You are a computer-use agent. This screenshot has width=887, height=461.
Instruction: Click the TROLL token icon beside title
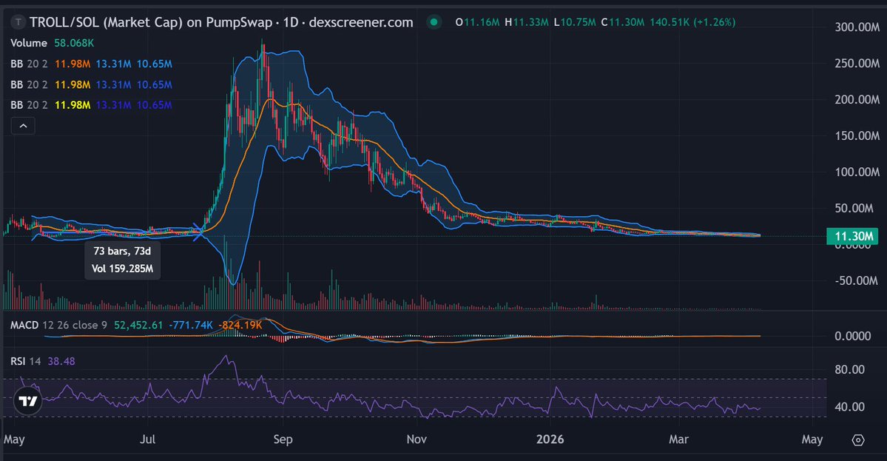coord(18,23)
